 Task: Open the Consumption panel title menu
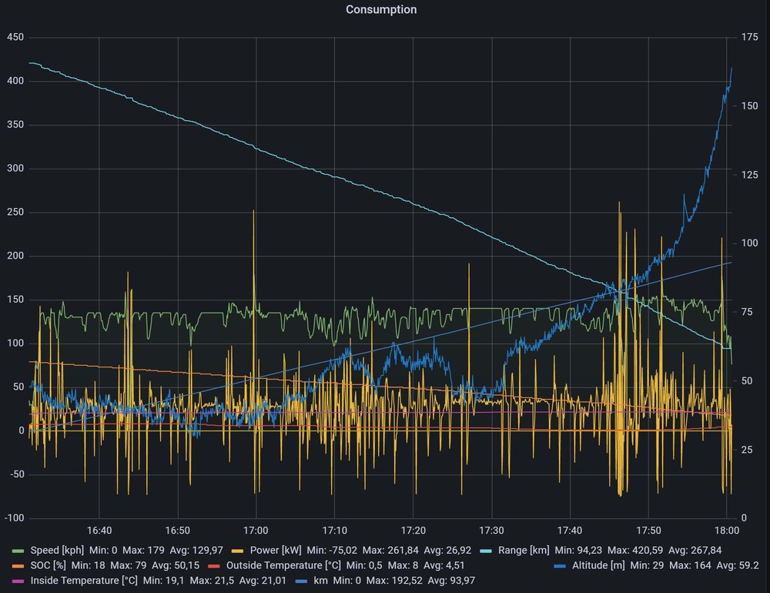(x=381, y=10)
